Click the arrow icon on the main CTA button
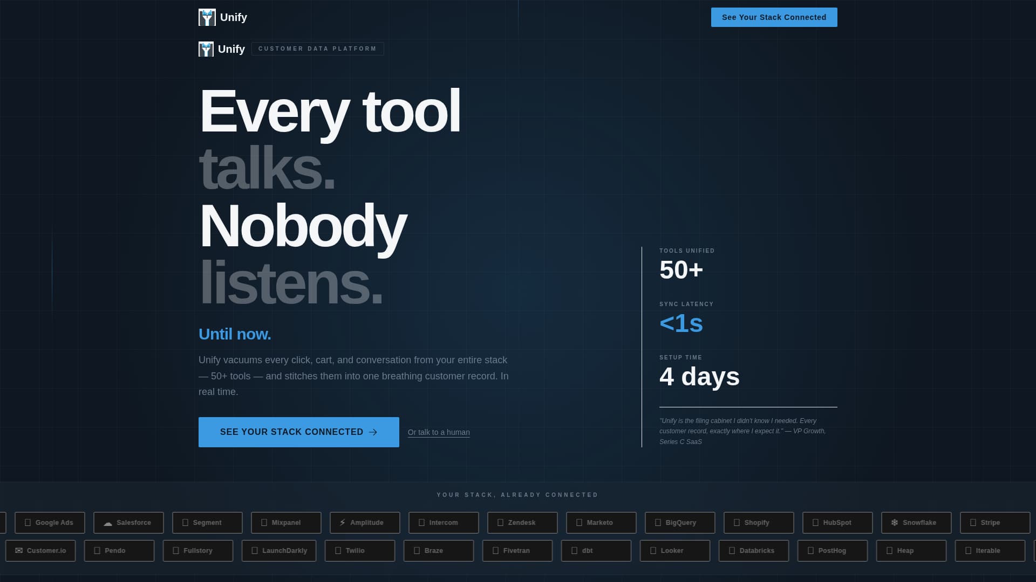This screenshot has width=1036, height=582. click(373, 432)
